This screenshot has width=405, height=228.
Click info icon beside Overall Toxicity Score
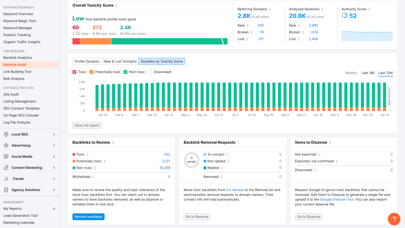point(117,6)
